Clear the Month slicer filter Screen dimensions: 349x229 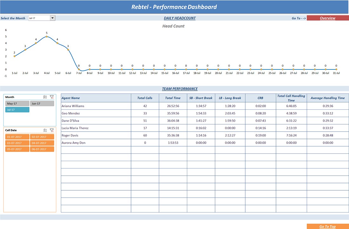coord(52,97)
